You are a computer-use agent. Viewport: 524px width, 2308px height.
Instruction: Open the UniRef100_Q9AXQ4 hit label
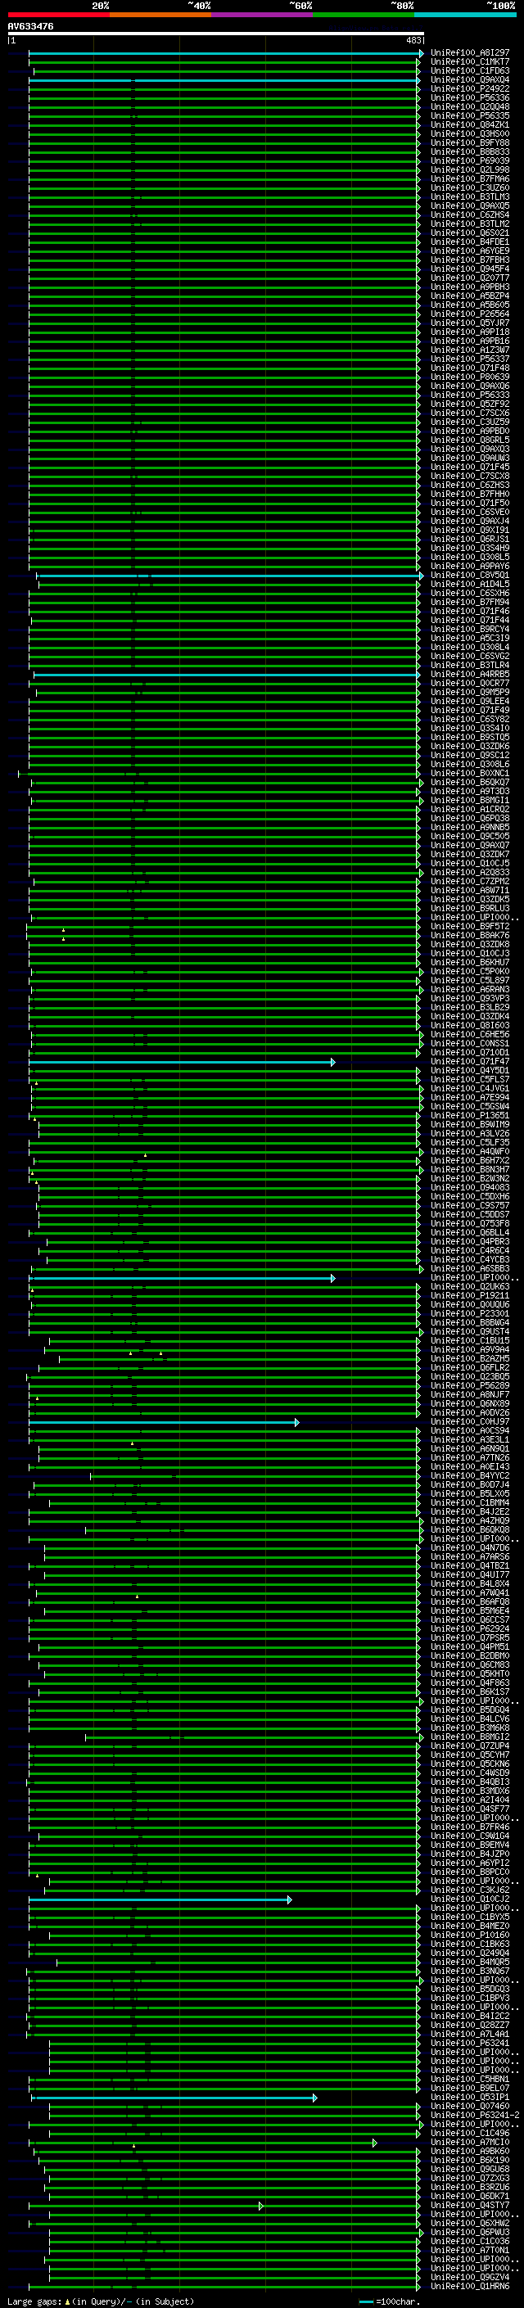tap(470, 79)
